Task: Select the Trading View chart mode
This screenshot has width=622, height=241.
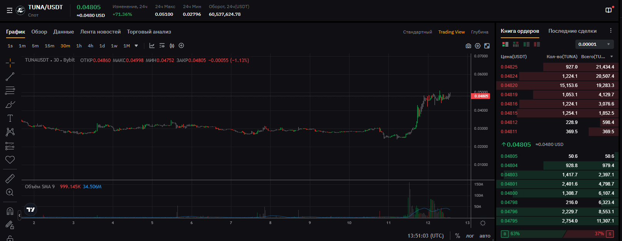Action: pos(451,32)
